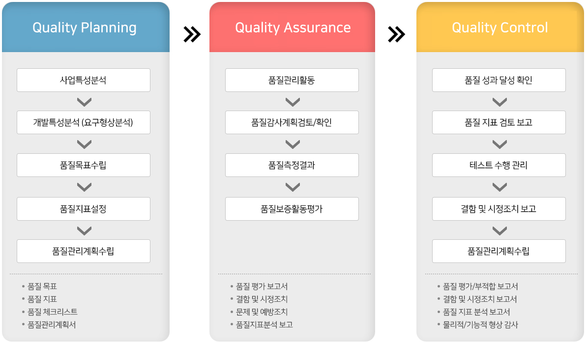Viewport: 587px width, 345px height.
Task: Click the 품질보증활동평가 box
Action: pos(292,209)
